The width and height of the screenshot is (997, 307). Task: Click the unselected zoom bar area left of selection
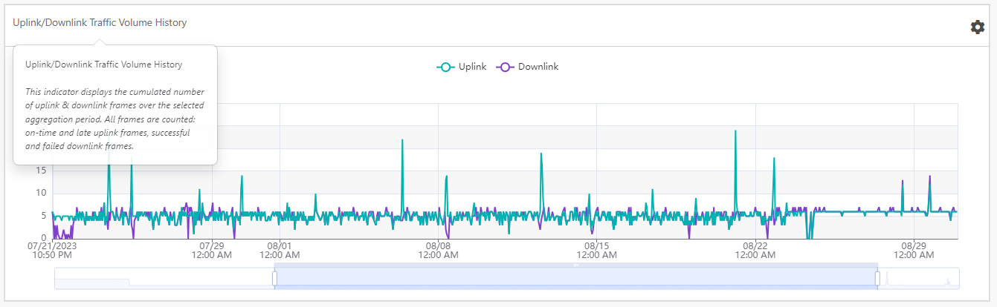coord(164,279)
